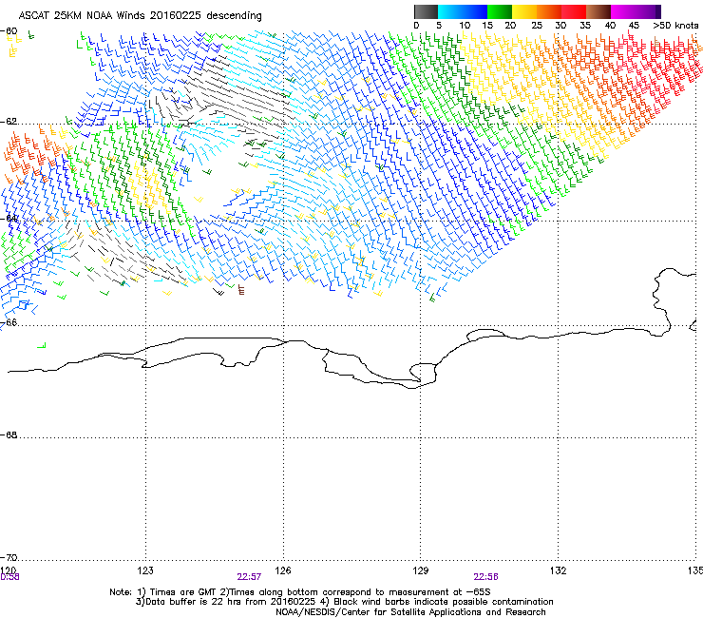
Task: Click the -70 latitude label
Action: click(9, 557)
